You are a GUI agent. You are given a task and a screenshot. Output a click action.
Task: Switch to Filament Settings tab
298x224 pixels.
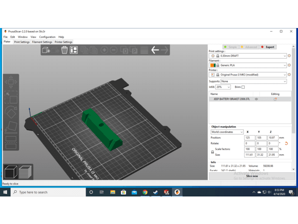coord(42,42)
